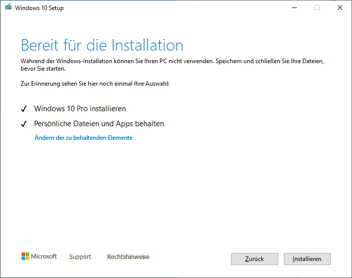Screen dimensions: 352x278
Task: Click checkmark beside 'Windows 10 Pro installieren'
Action: pos(24,109)
